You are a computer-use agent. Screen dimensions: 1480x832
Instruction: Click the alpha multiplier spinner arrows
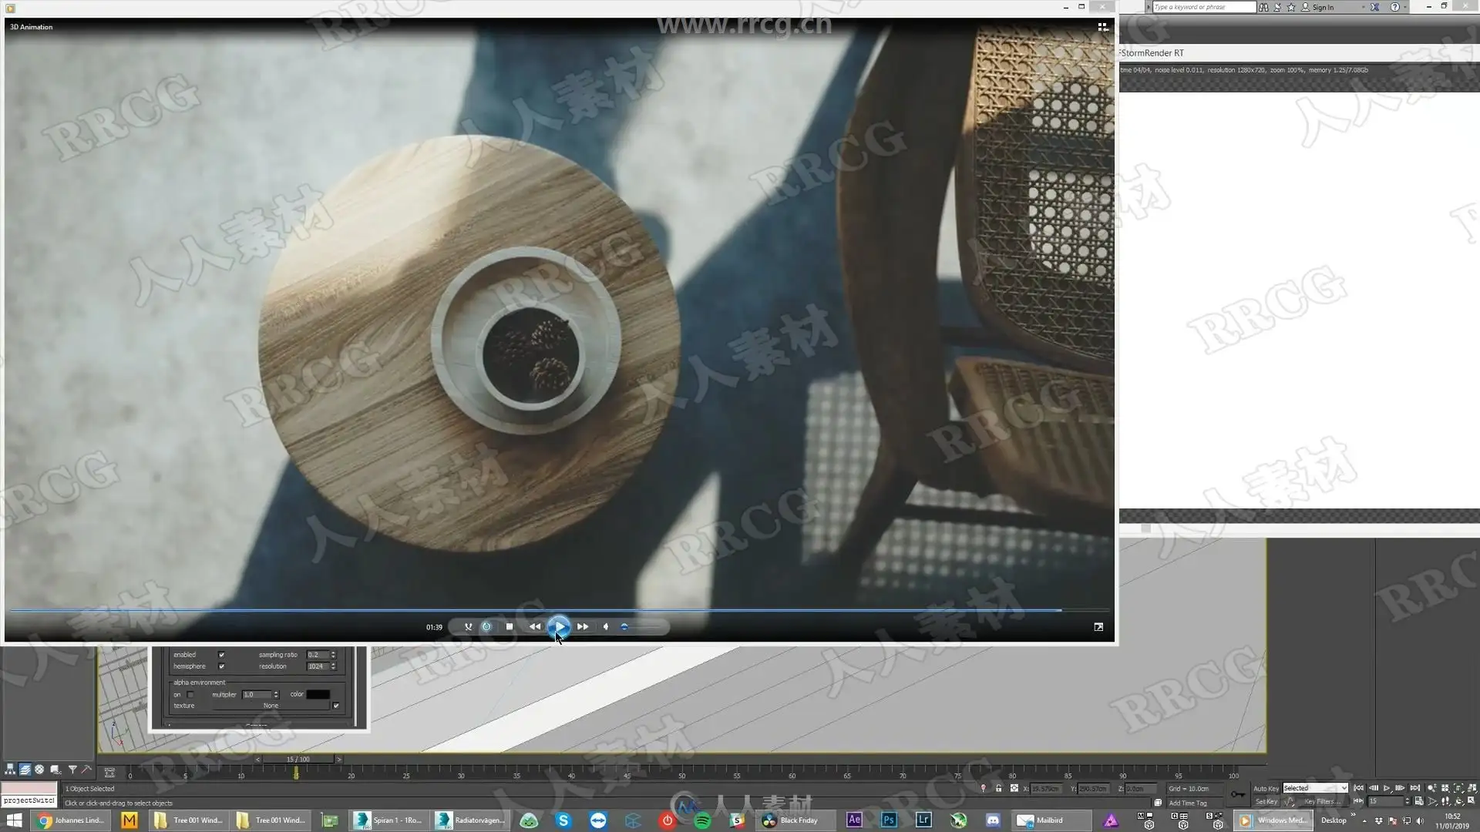pos(276,694)
